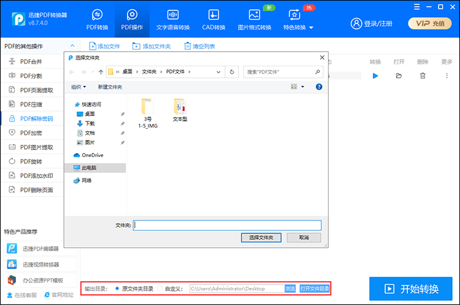Click the three-dot more icon in file row

click(447, 76)
